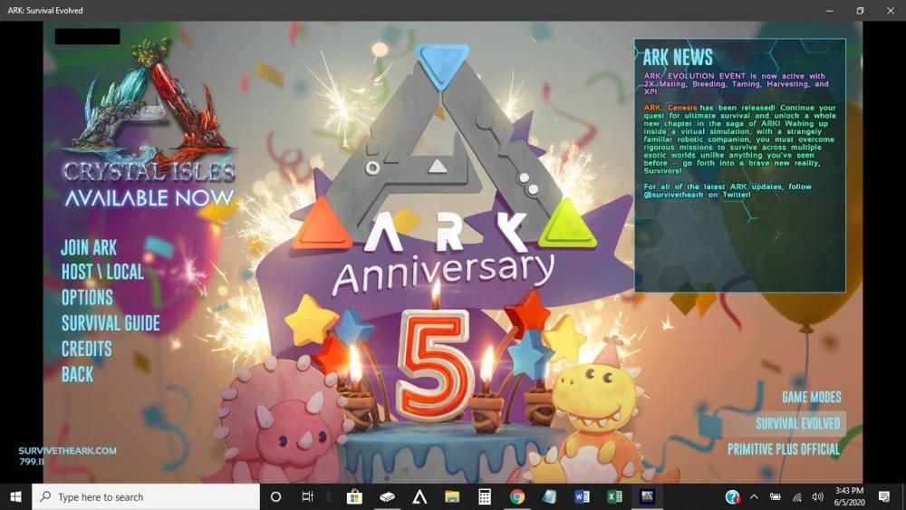Minimize the ARK: Survival Evolved window
The width and height of the screenshot is (906, 510).
click(x=830, y=10)
